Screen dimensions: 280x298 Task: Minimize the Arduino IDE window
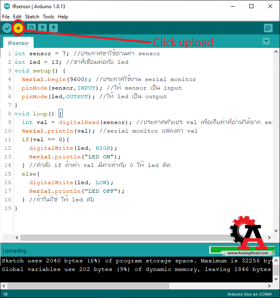[x=233, y=6]
